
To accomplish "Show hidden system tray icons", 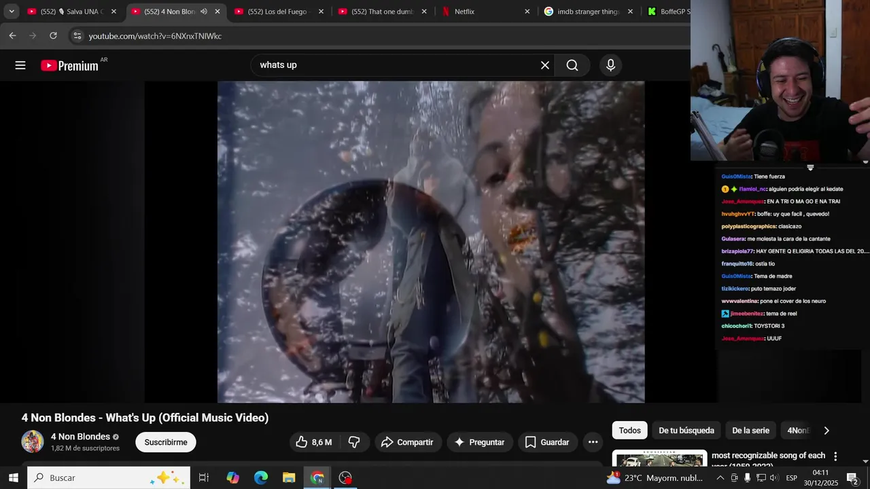I will [720, 477].
